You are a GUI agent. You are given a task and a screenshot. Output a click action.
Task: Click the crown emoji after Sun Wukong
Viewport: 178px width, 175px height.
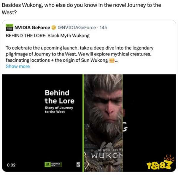pos(112,60)
